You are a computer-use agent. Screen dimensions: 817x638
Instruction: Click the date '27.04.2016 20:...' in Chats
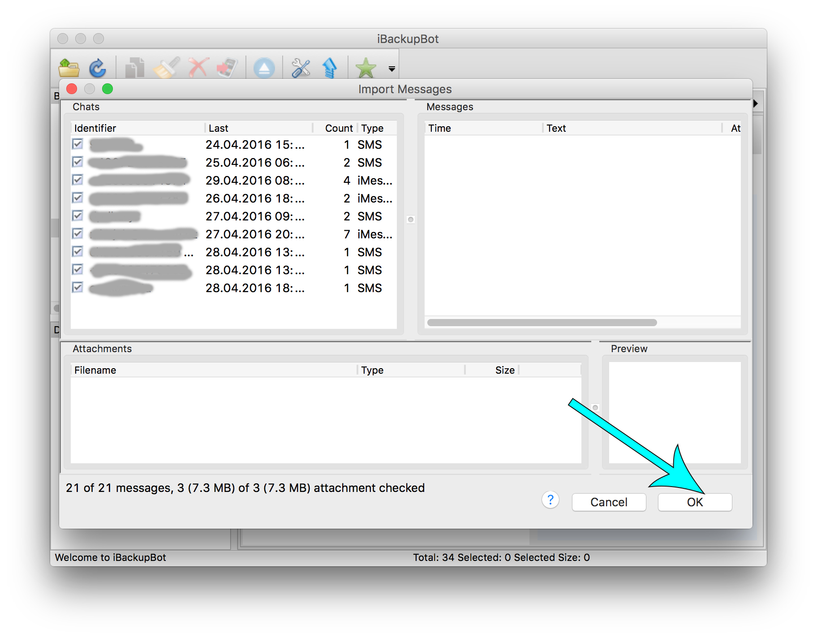point(255,234)
